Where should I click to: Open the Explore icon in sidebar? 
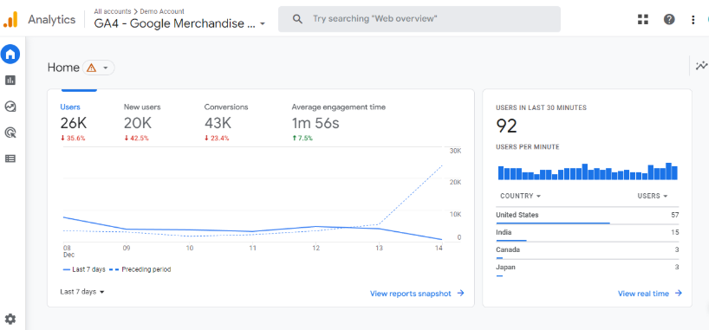10,107
